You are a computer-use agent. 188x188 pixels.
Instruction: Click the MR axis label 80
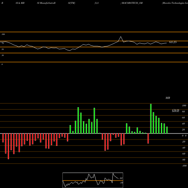coord(183,112)
